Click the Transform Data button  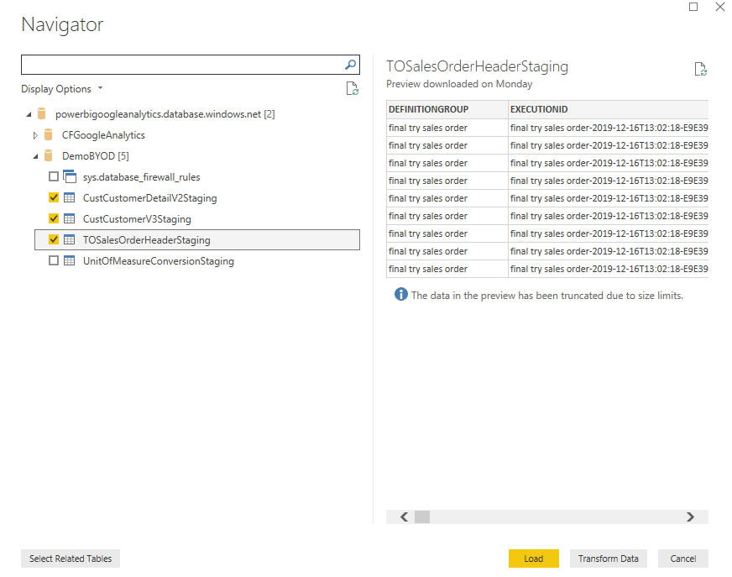pyautogui.click(x=609, y=559)
